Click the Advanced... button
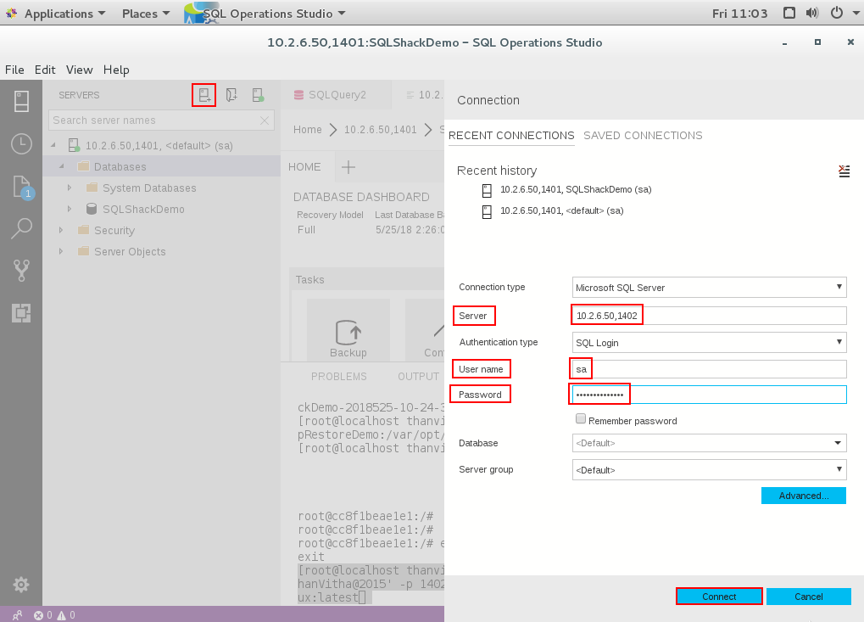 click(x=804, y=496)
